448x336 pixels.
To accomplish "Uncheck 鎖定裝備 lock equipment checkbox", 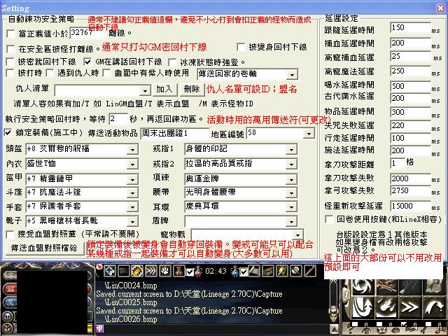I will point(8,132).
